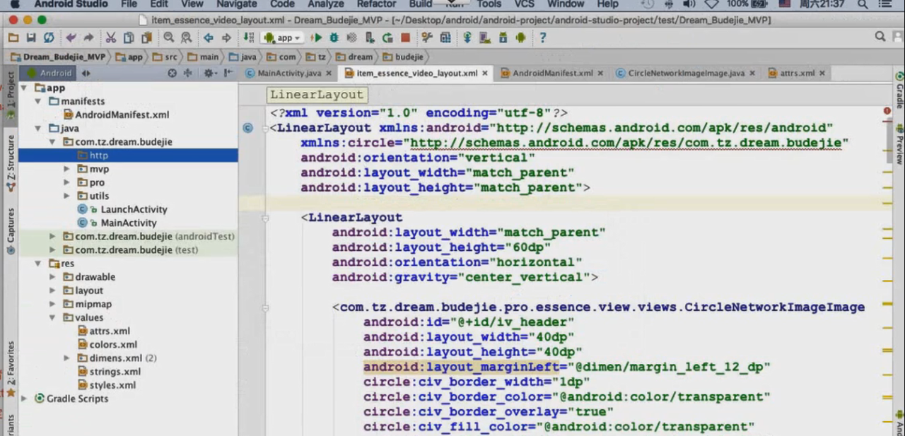Collapse the values resource folder
The width and height of the screenshot is (905, 436).
pos(52,317)
